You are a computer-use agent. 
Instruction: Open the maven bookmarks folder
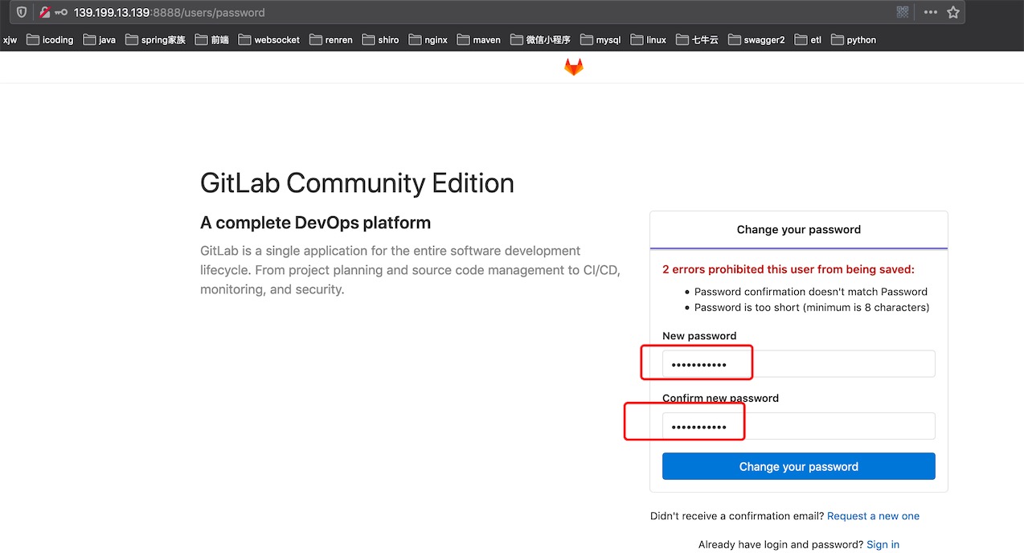click(479, 39)
